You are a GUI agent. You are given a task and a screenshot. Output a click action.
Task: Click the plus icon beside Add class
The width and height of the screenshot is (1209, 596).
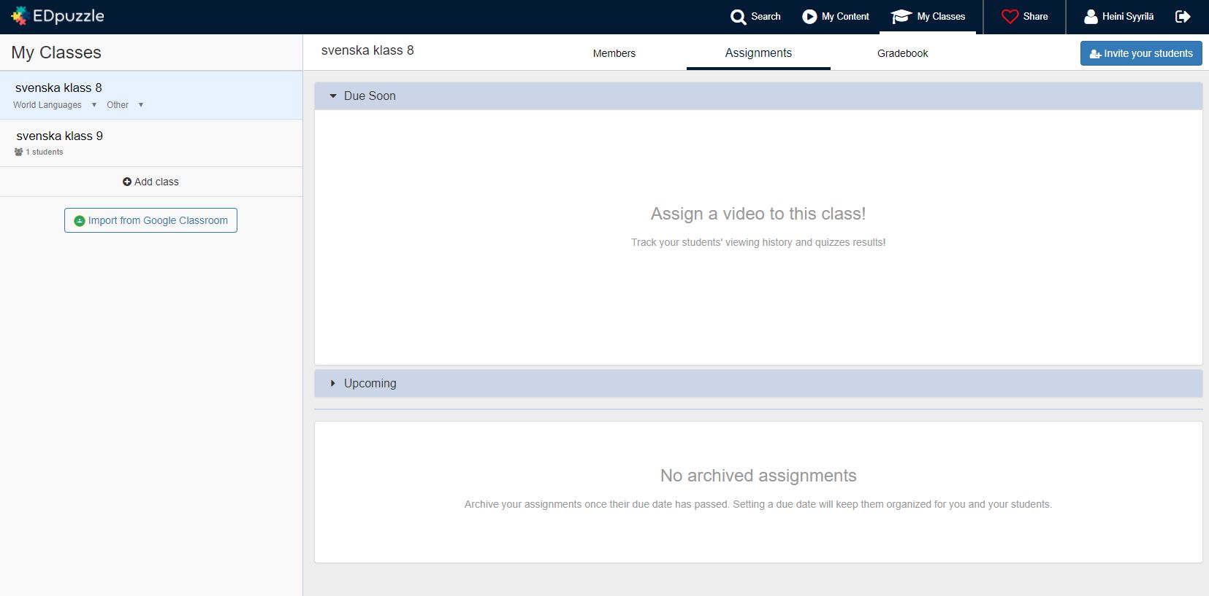pyautogui.click(x=127, y=182)
